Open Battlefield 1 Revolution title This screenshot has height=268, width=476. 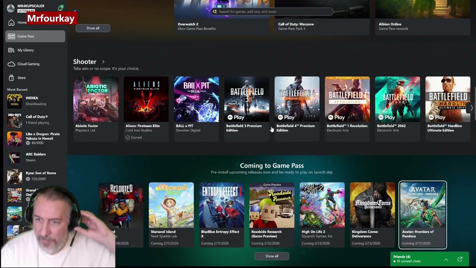(x=347, y=126)
